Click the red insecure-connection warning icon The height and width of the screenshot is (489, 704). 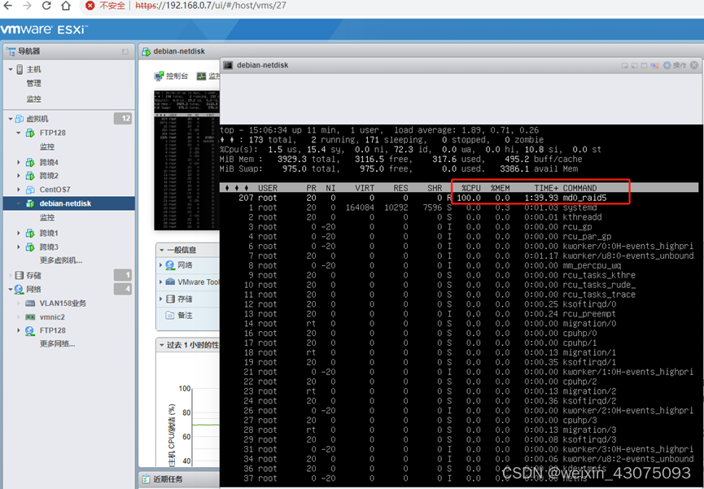pyautogui.click(x=90, y=6)
